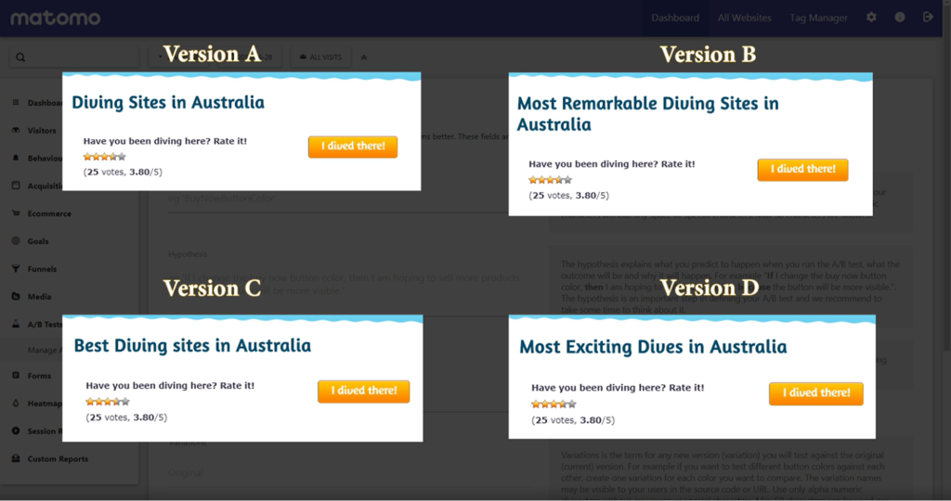Click the Acquisition sidebar icon
The height and width of the screenshot is (501, 951).
16,186
